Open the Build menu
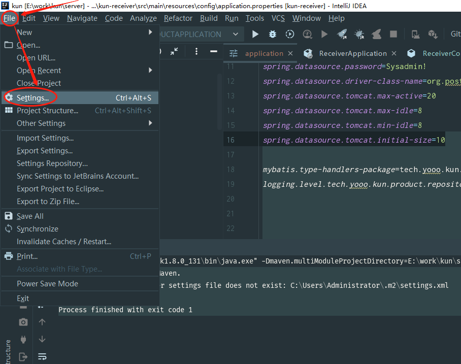 click(209, 18)
